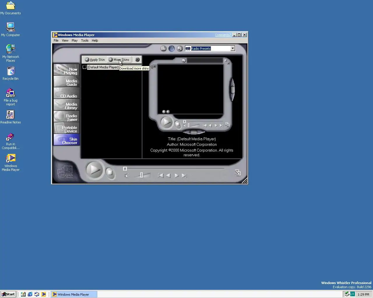Click the first Quick Launch icon by Start
The height and width of the screenshot is (298, 373).
point(23,294)
